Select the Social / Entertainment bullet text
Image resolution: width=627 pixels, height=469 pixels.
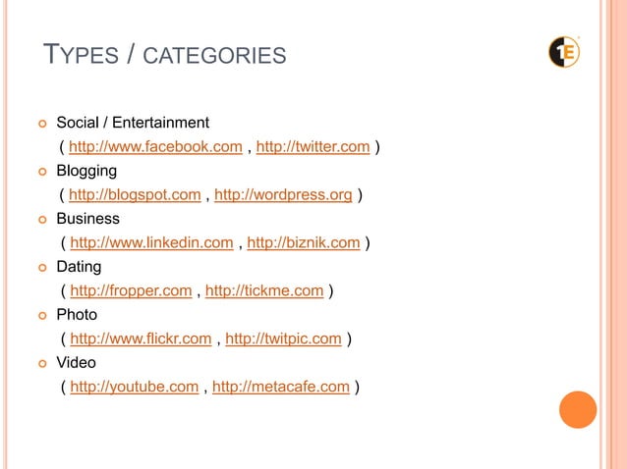click(x=133, y=123)
